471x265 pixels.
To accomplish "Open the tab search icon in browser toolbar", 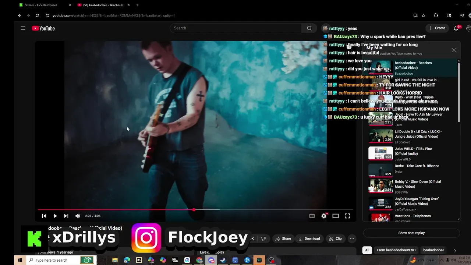I will click(x=449, y=15).
